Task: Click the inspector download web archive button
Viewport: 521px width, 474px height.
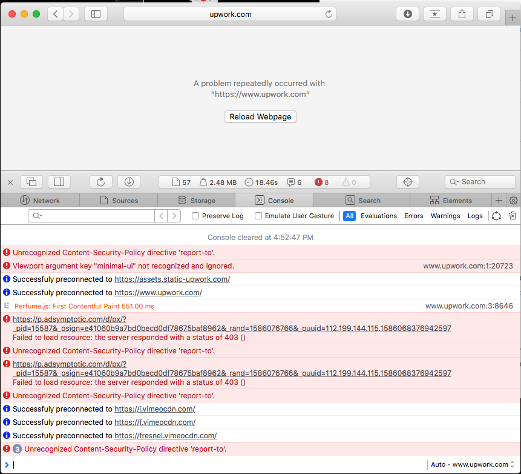Action: point(129,182)
